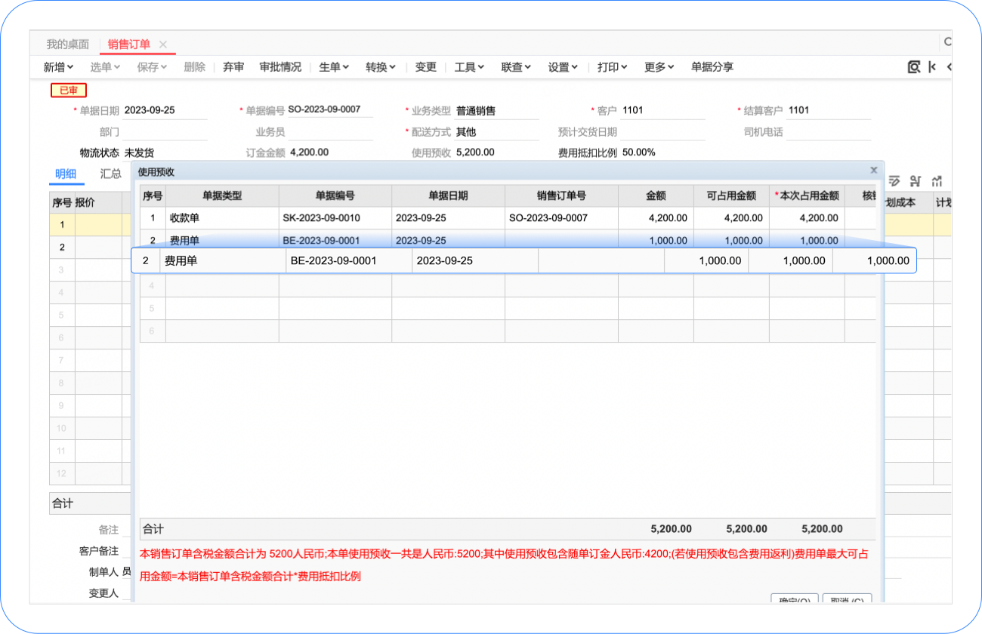Click 单据分享 in the toolbar
This screenshot has height=634, width=982.
pyautogui.click(x=712, y=67)
